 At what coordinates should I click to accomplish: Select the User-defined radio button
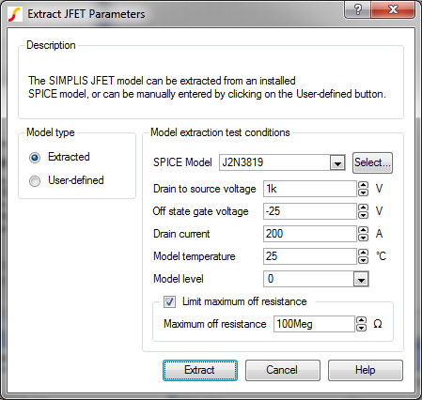point(35,181)
